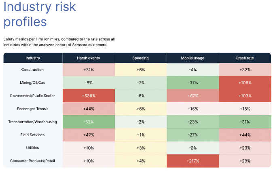Select the Utilities row label
The image size is (275, 171).
(33, 148)
